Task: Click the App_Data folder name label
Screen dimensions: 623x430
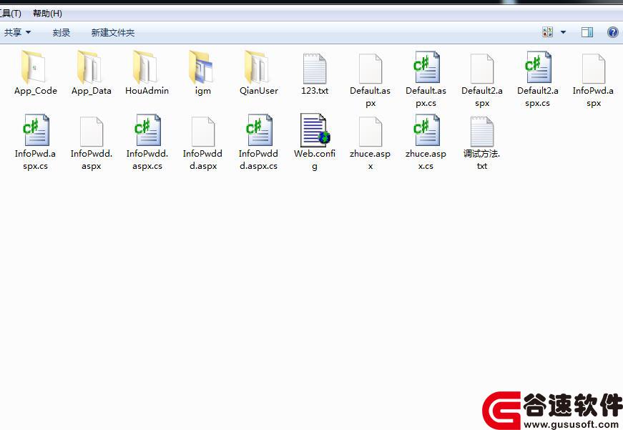Action: (92, 91)
